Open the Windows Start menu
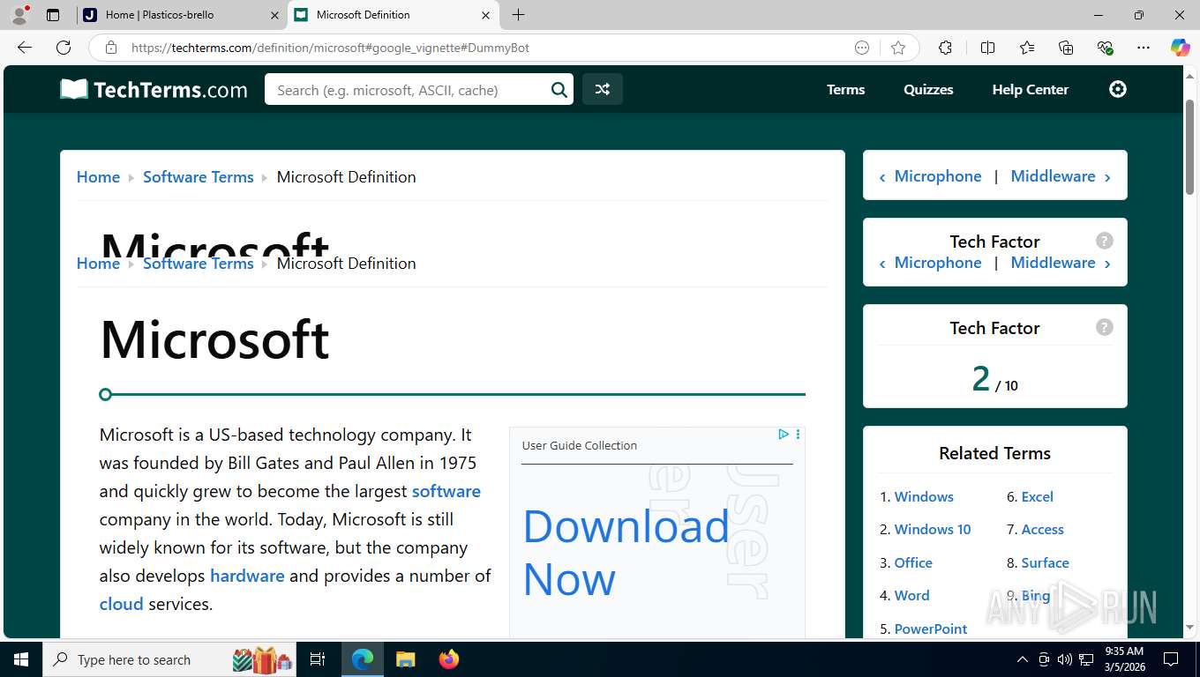Image resolution: width=1200 pixels, height=677 pixels. click(x=21, y=659)
